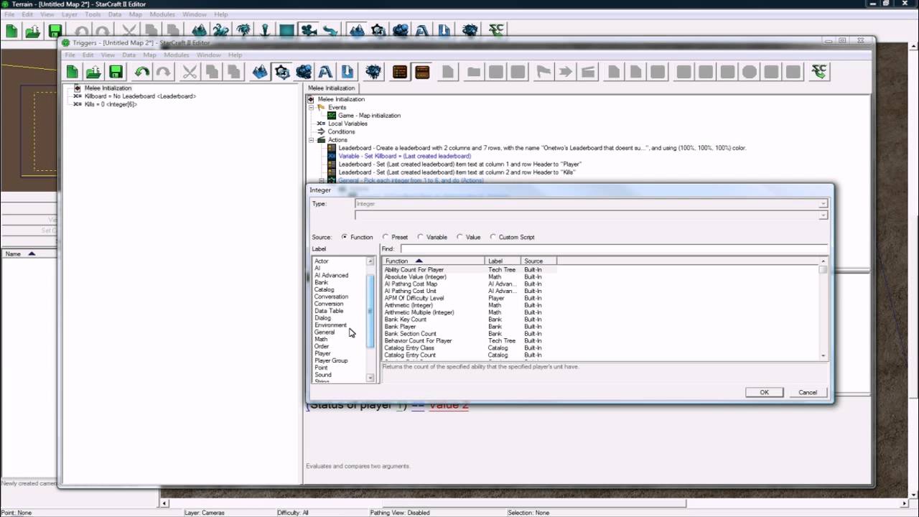Viewport: 919px width, 517px height.
Task: Click Save icon in Terrain window toolbar
Action: tap(55, 30)
